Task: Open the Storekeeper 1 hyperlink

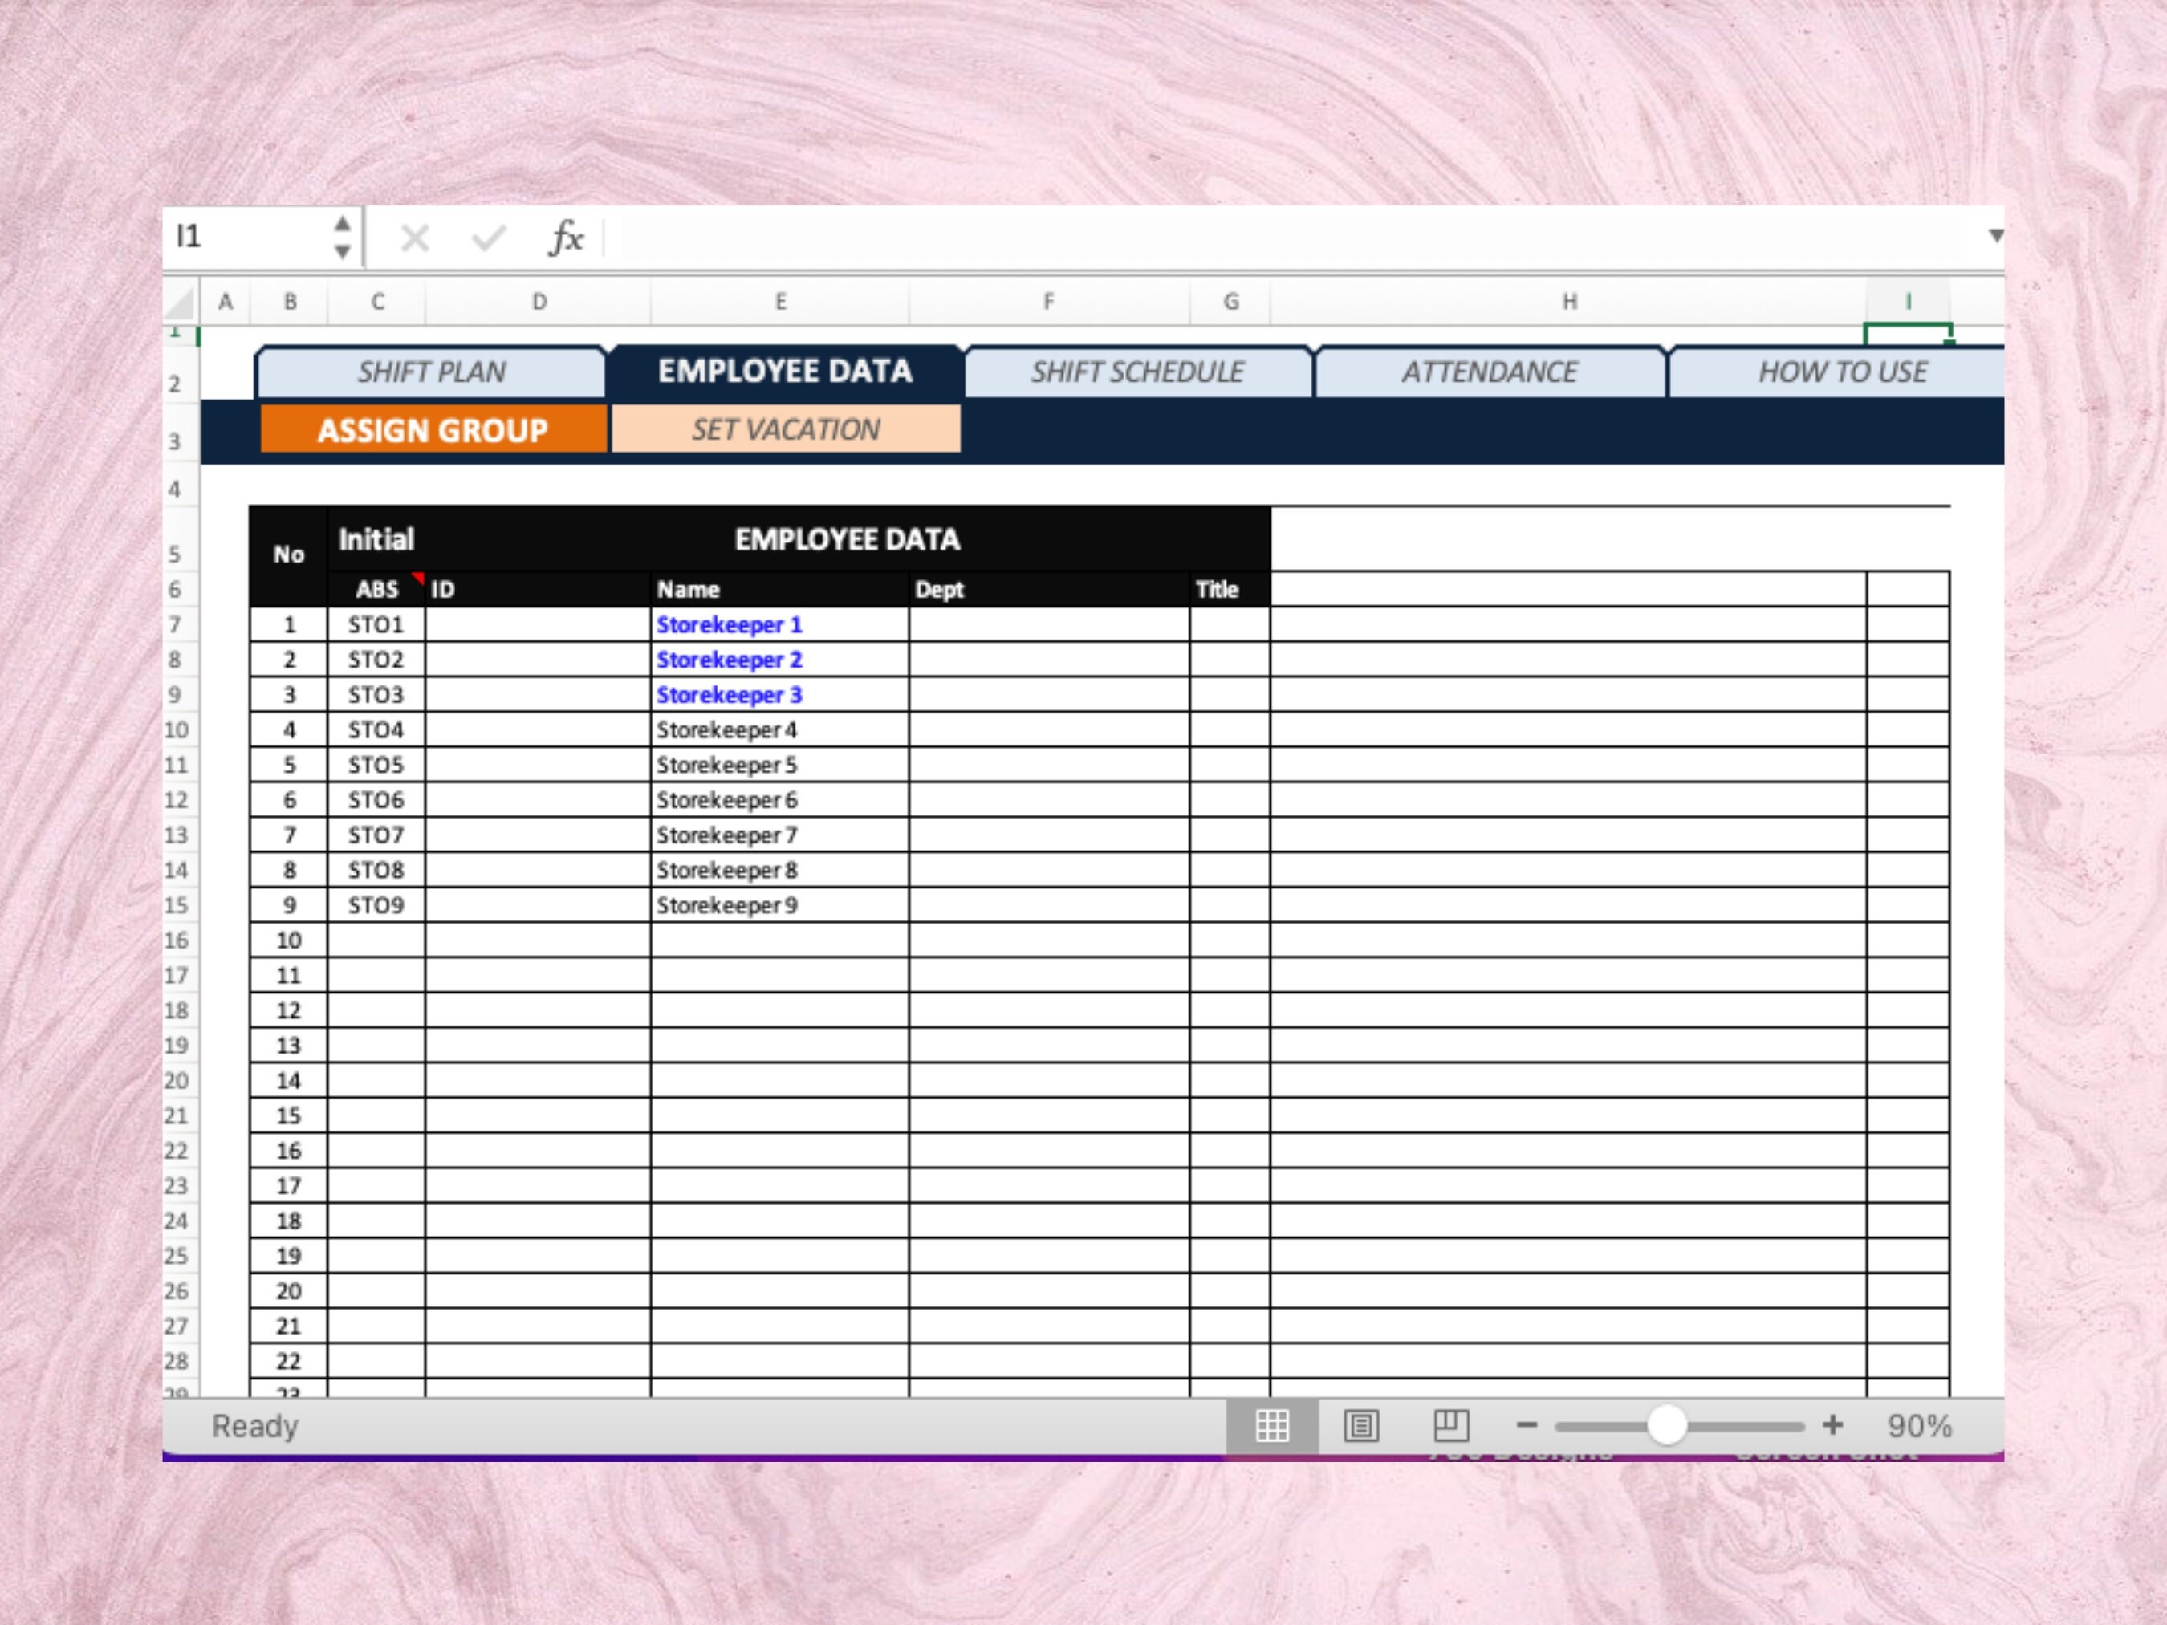Action: [731, 624]
